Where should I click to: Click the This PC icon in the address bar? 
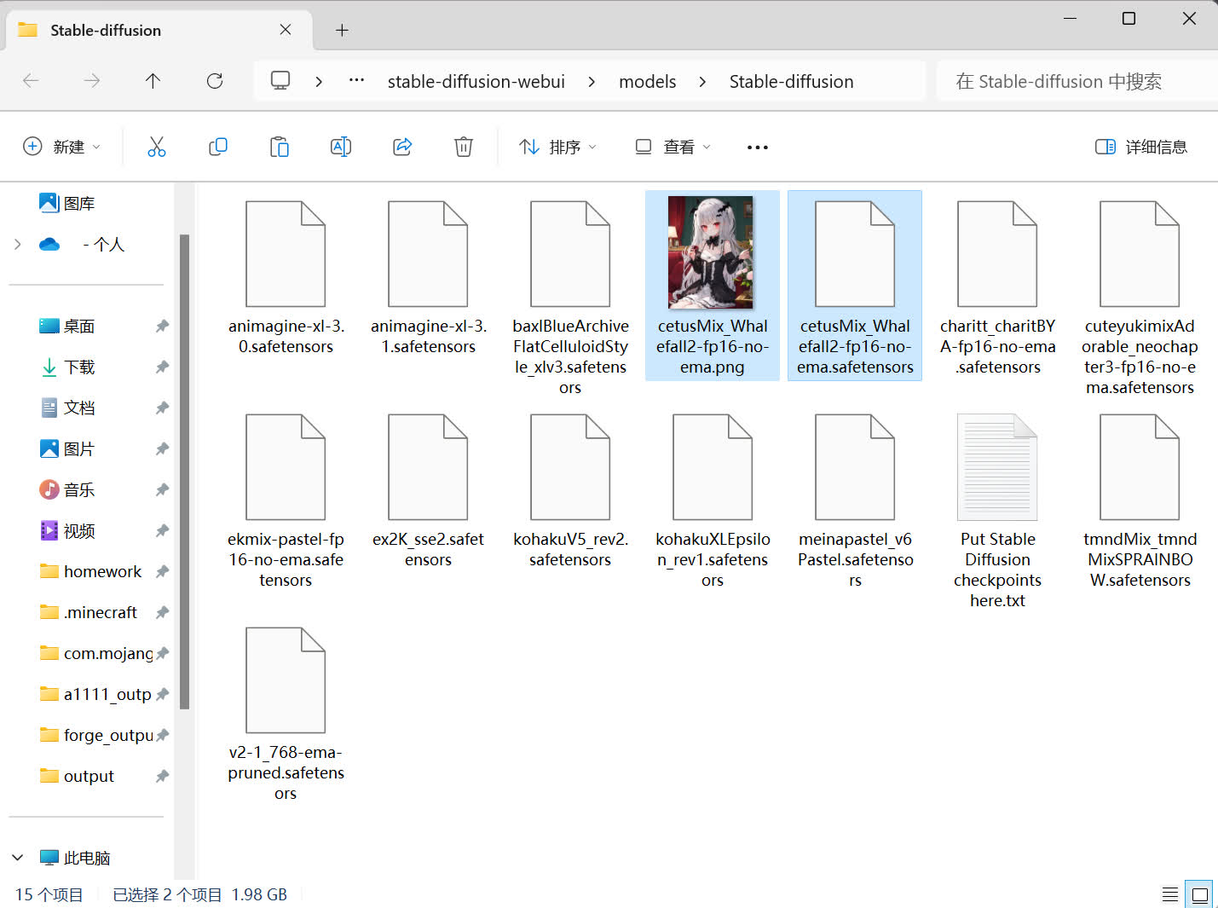click(280, 79)
